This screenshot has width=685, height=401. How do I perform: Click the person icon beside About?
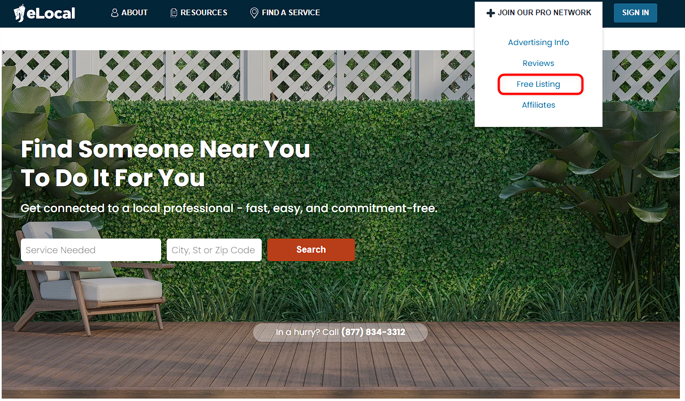[x=115, y=12]
